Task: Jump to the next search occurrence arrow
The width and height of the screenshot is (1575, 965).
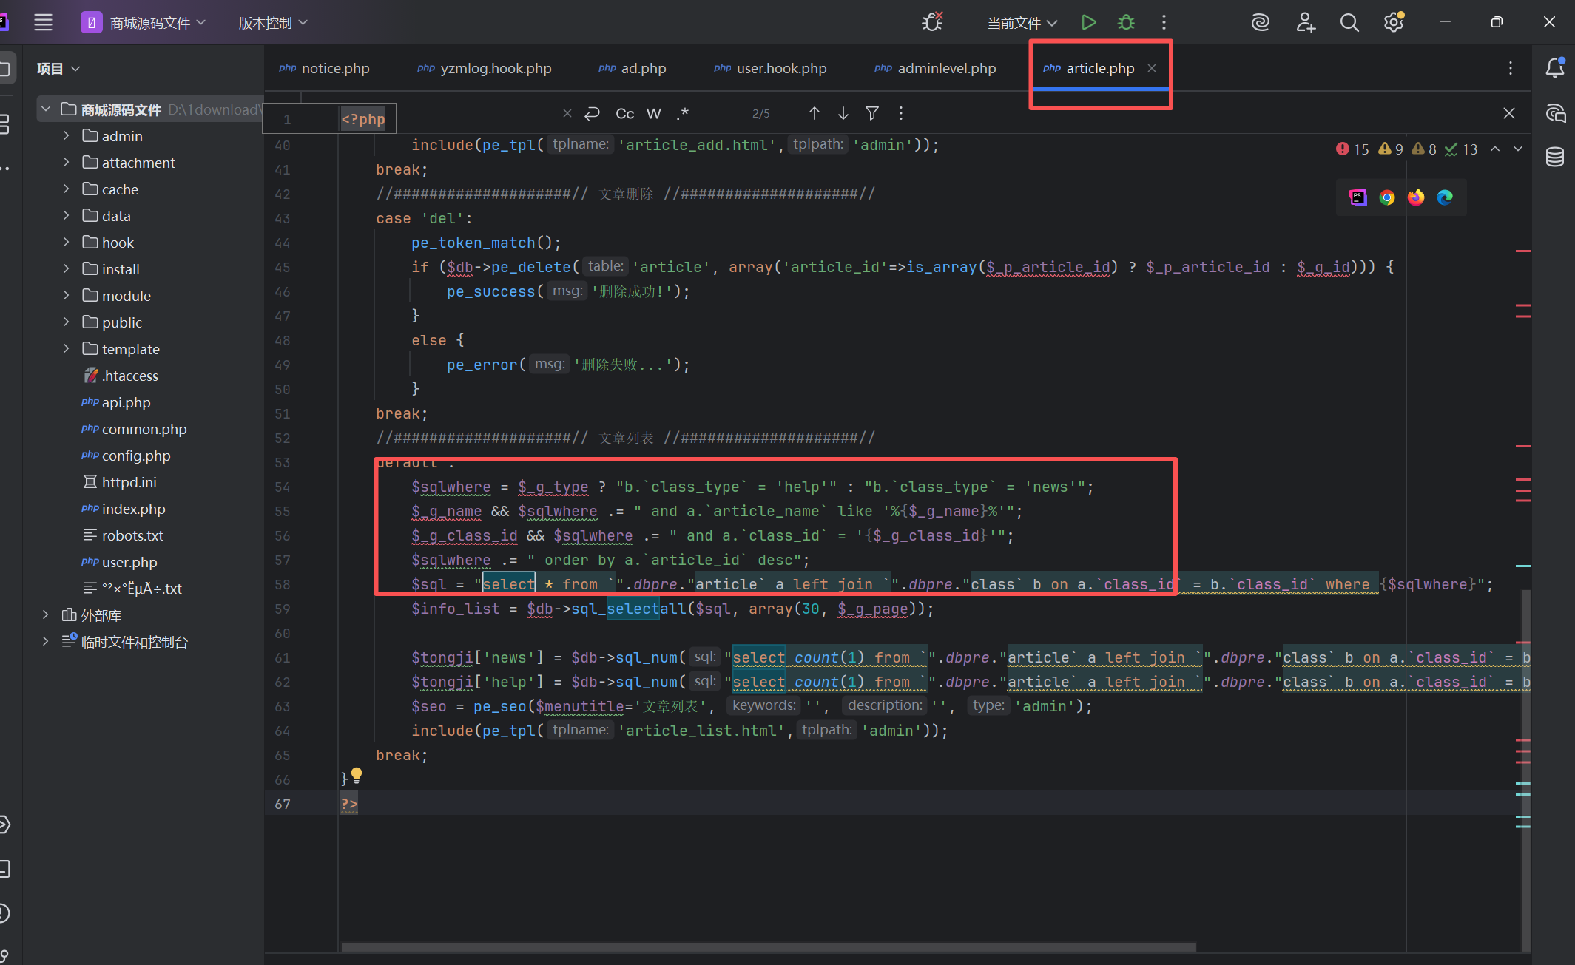Action: (843, 113)
